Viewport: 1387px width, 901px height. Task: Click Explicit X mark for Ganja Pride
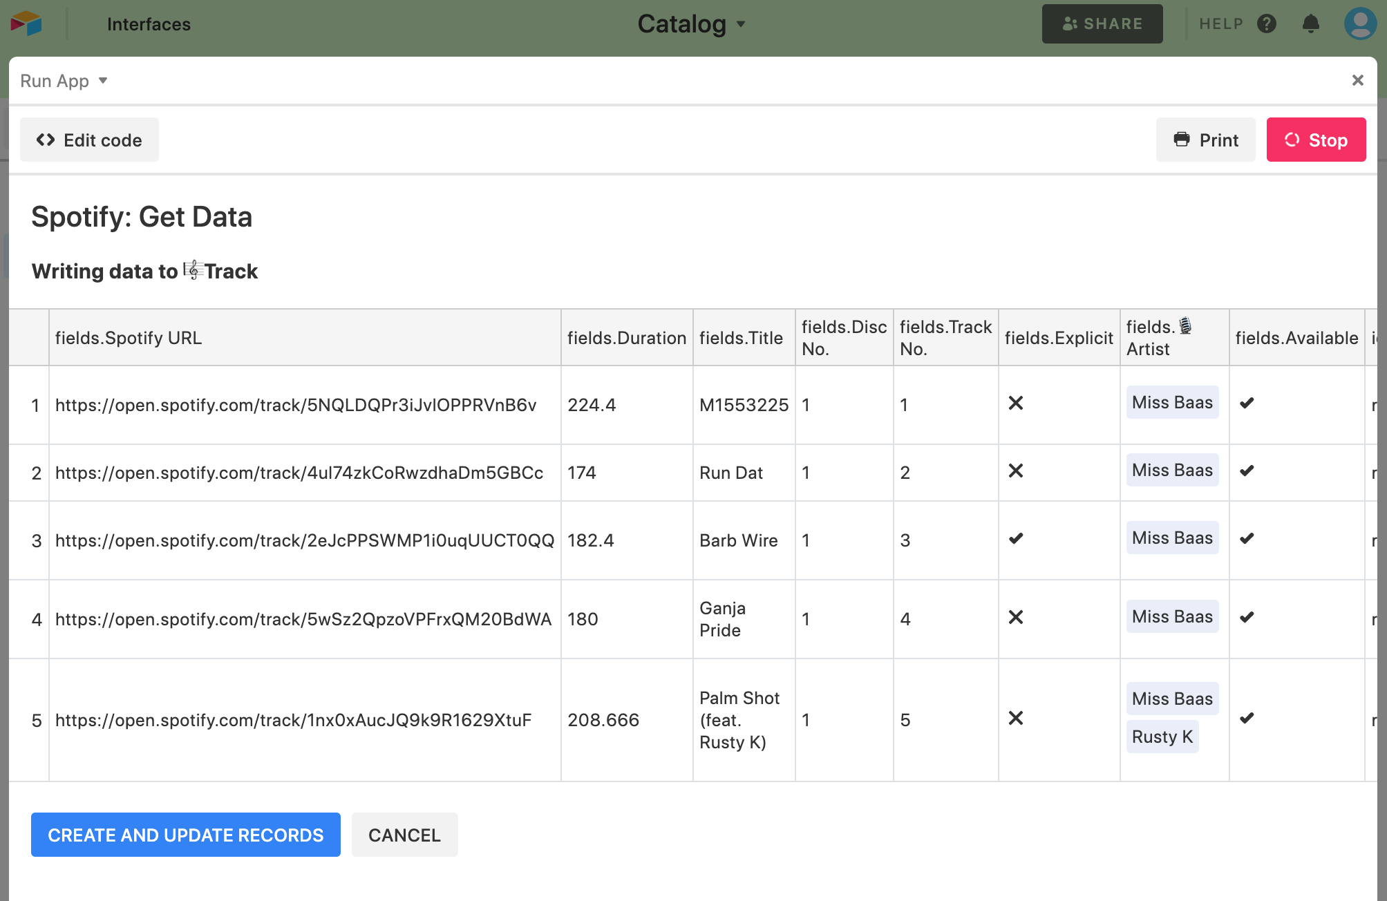click(1015, 617)
